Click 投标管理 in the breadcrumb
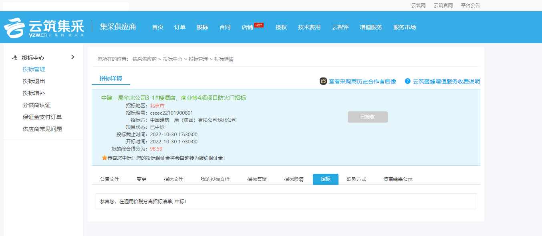 (x=198, y=59)
